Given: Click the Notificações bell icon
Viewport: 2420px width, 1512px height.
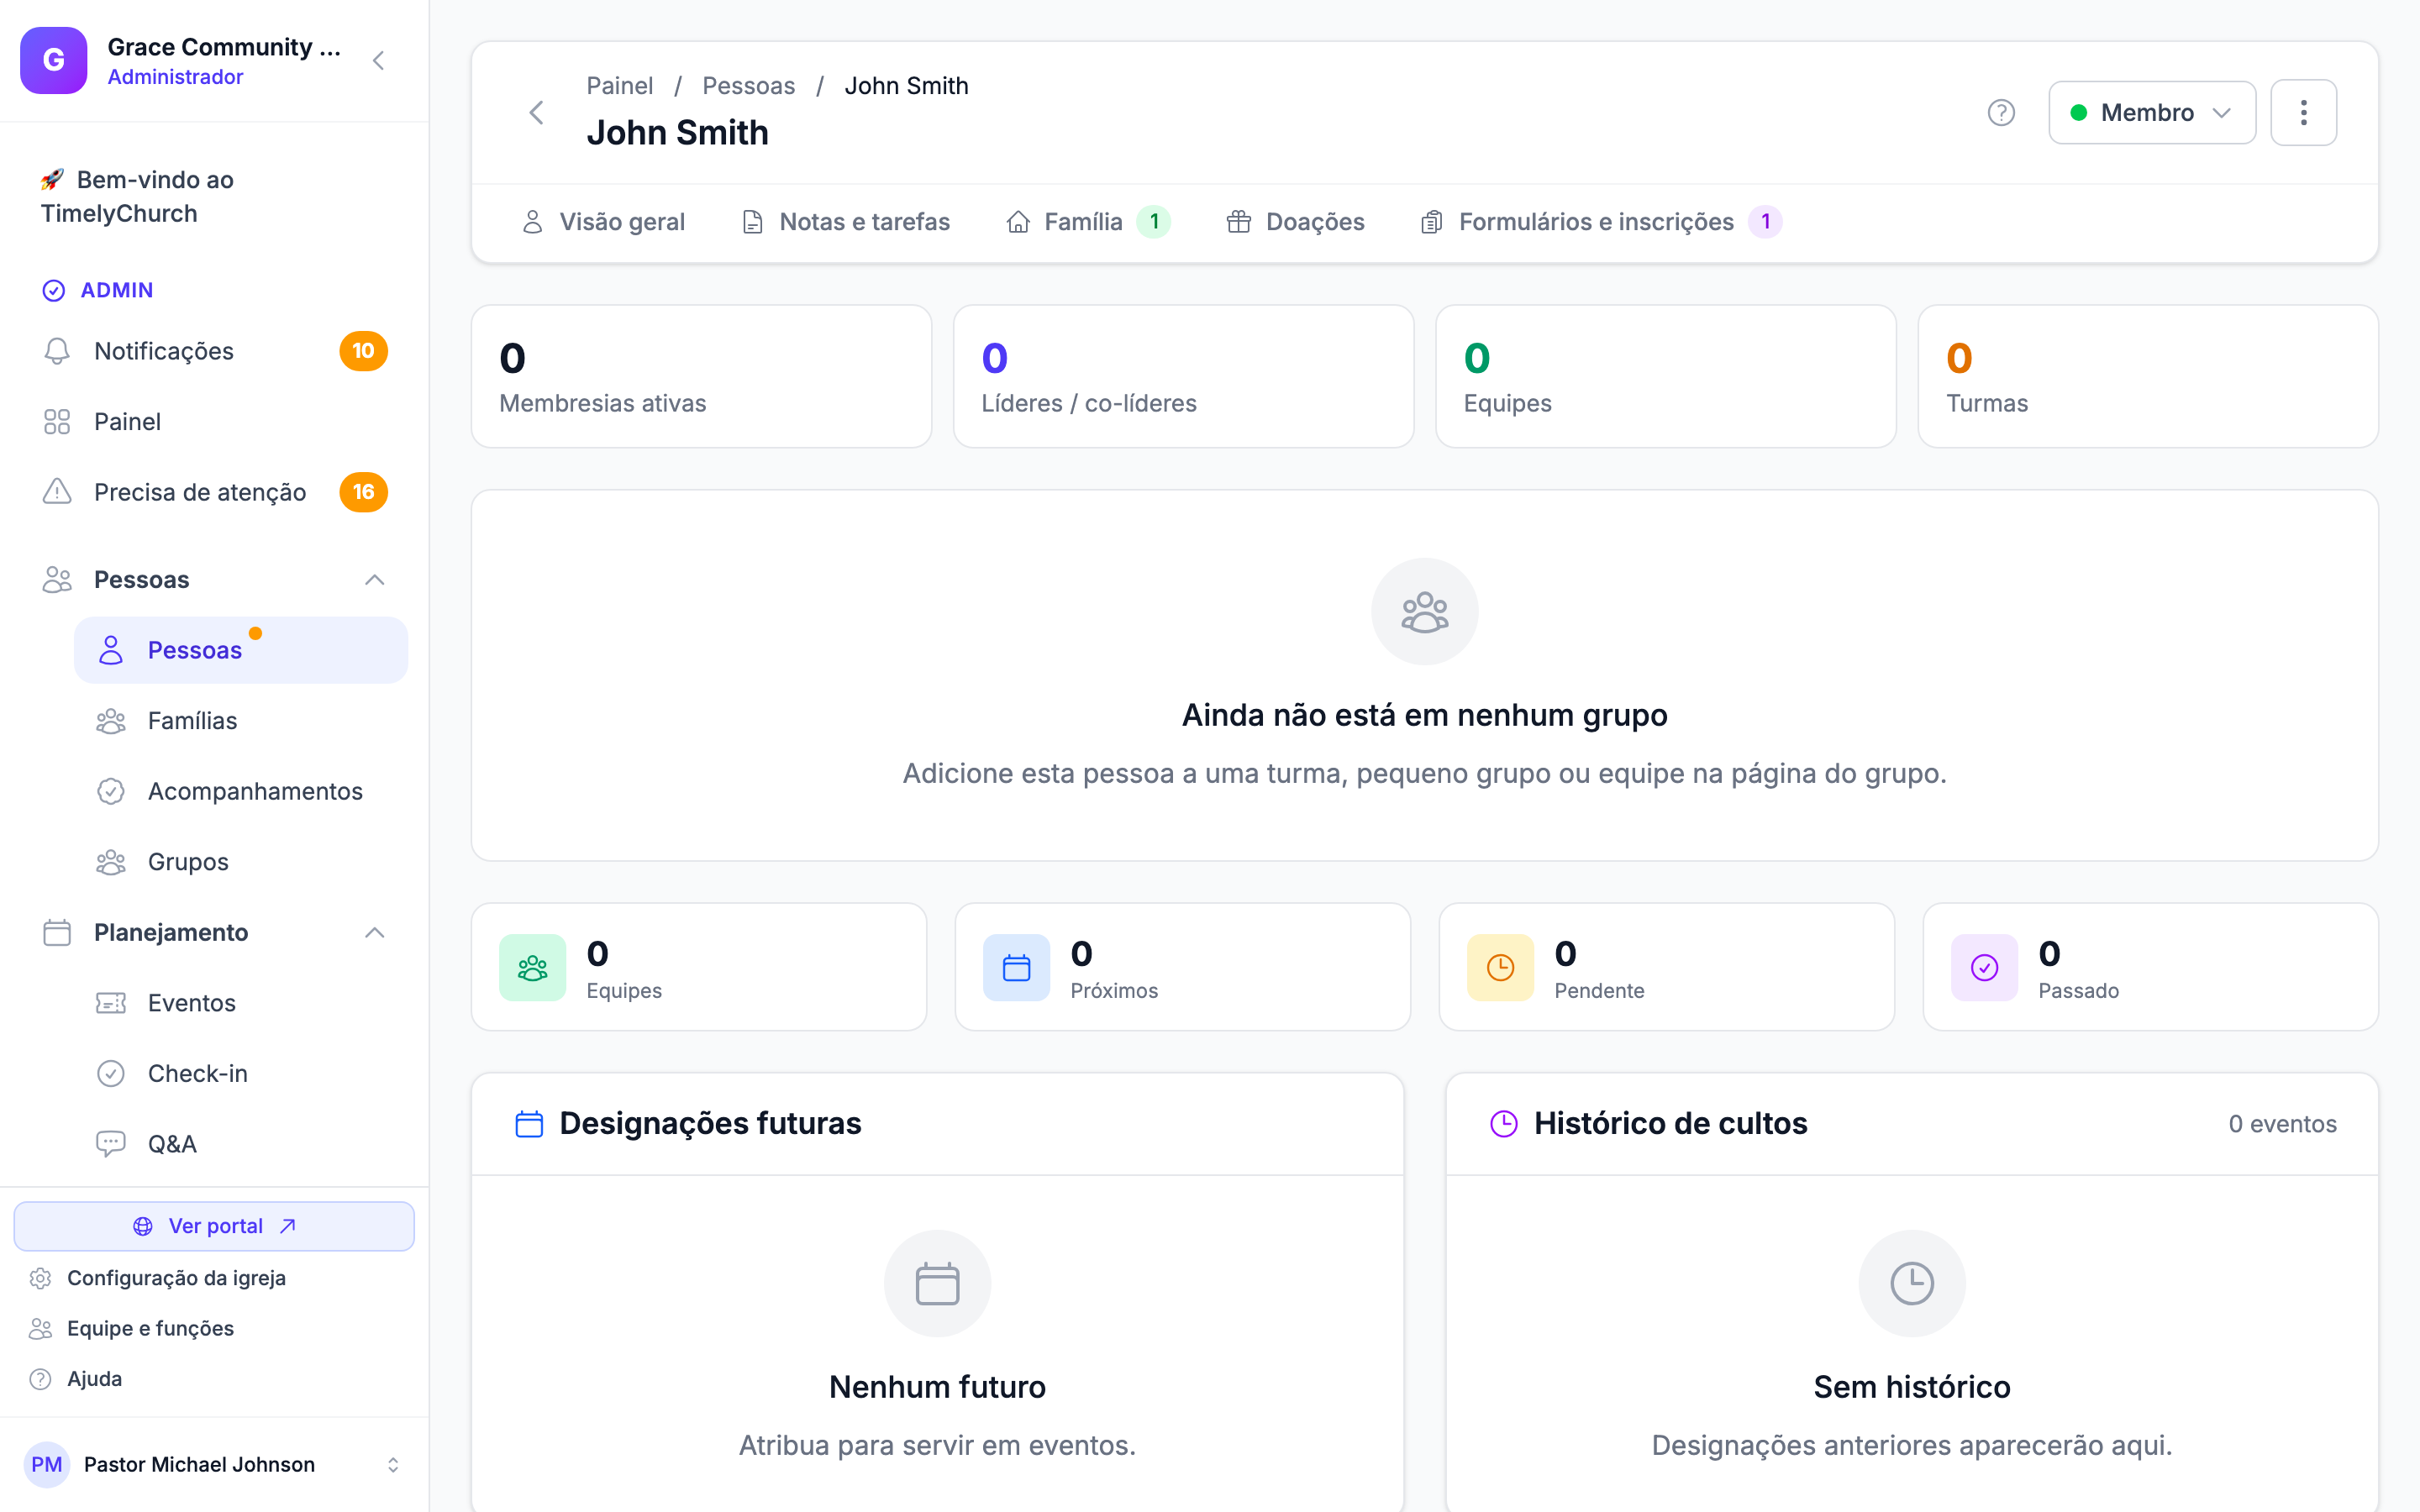Looking at the screenshot, I should click(57, 351).
